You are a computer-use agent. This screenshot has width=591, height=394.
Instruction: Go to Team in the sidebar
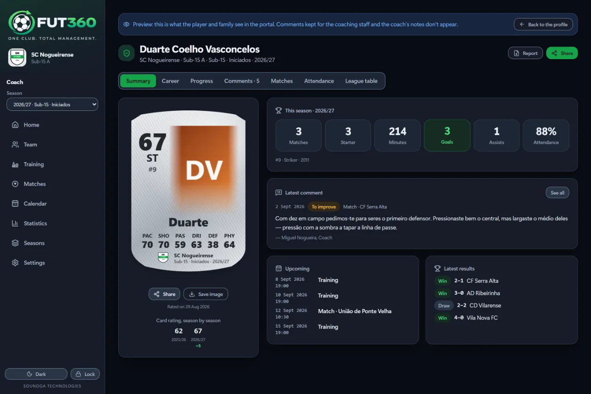[52, 145]
